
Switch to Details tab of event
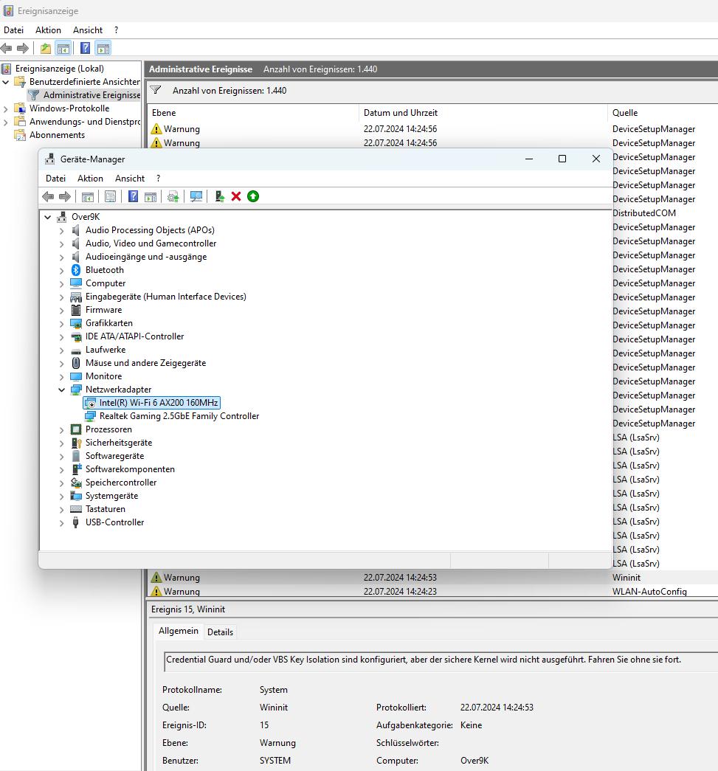tap(221, 632)
